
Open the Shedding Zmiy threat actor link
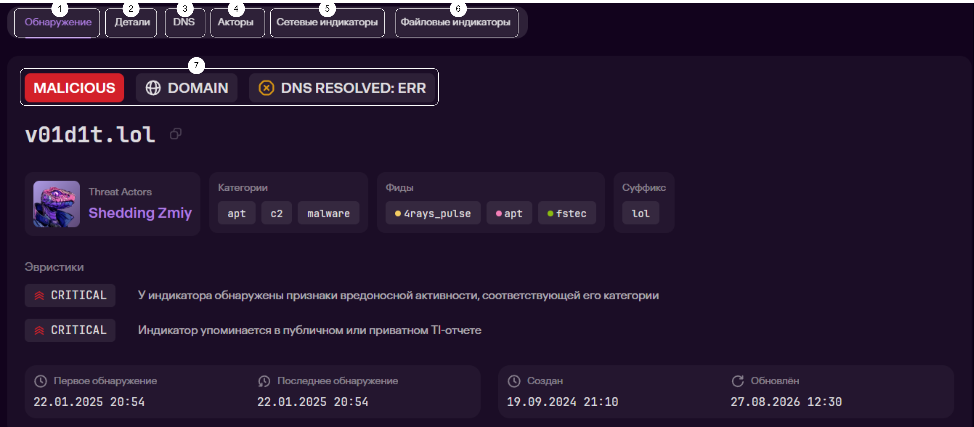point(140,213)
